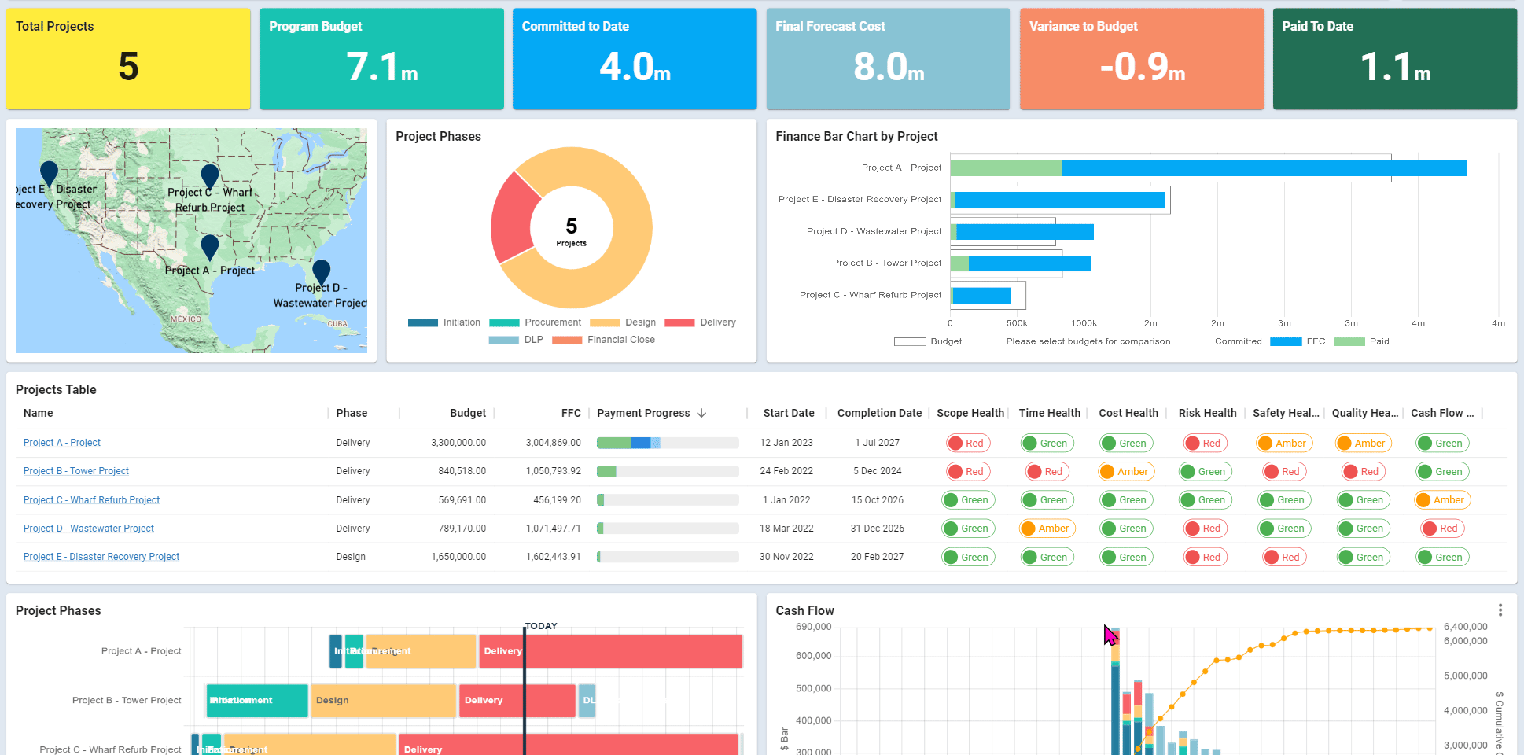Screen dimensions: 1524x755
Task: Click Project B Design phase bar in timeline
Action: 384,701
